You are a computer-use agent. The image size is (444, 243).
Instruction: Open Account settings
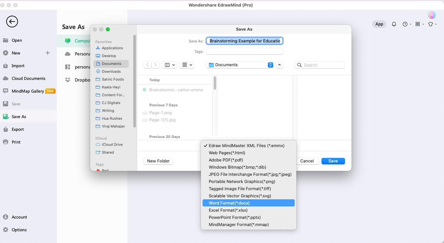19,217
